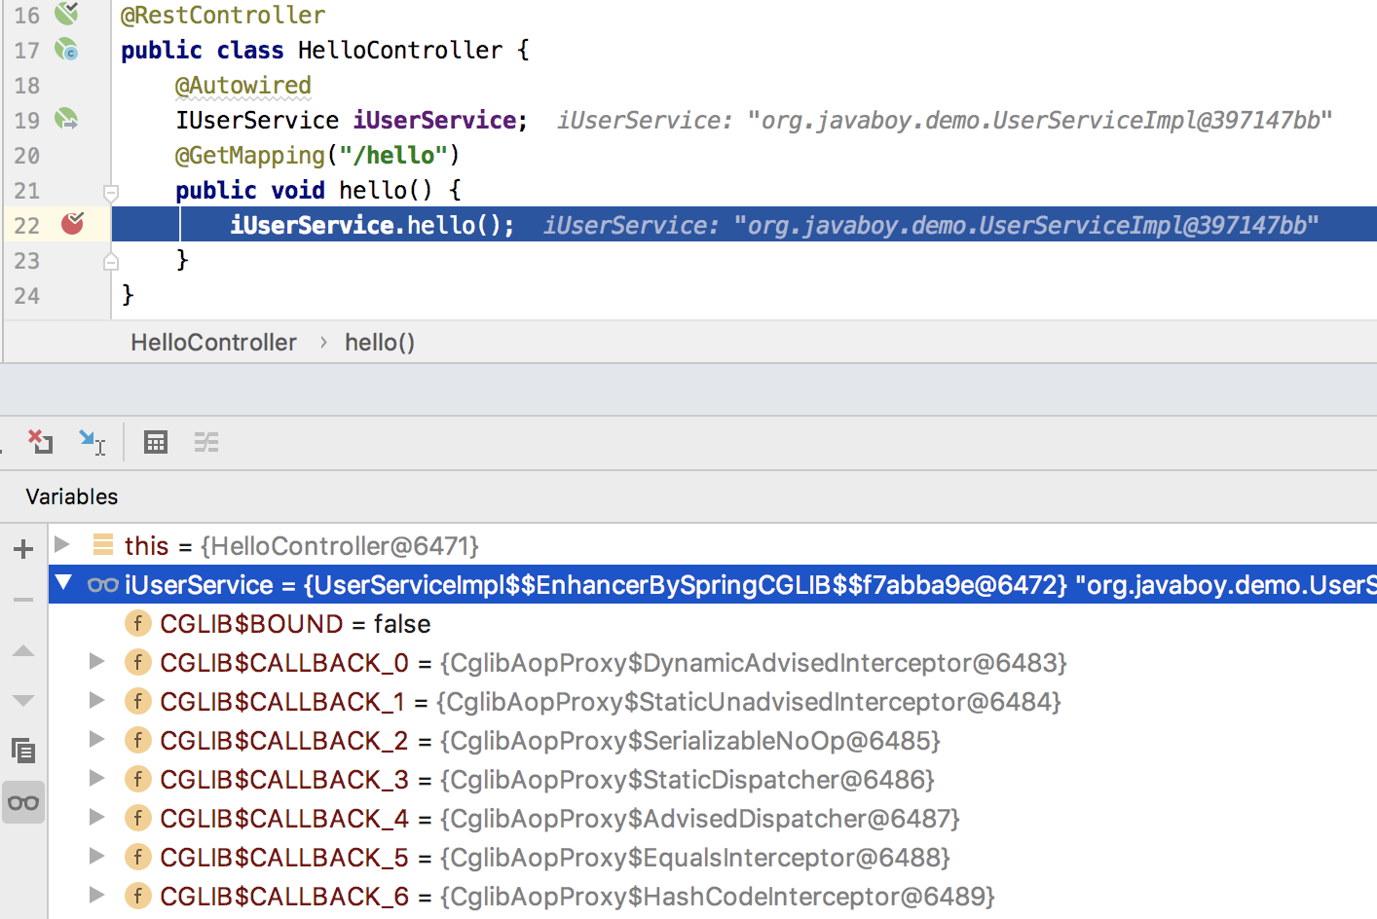The width and height of the screenshot is (1377, 919).
Task: Click the Add Watch plus button
Action: tap(22, 548)
